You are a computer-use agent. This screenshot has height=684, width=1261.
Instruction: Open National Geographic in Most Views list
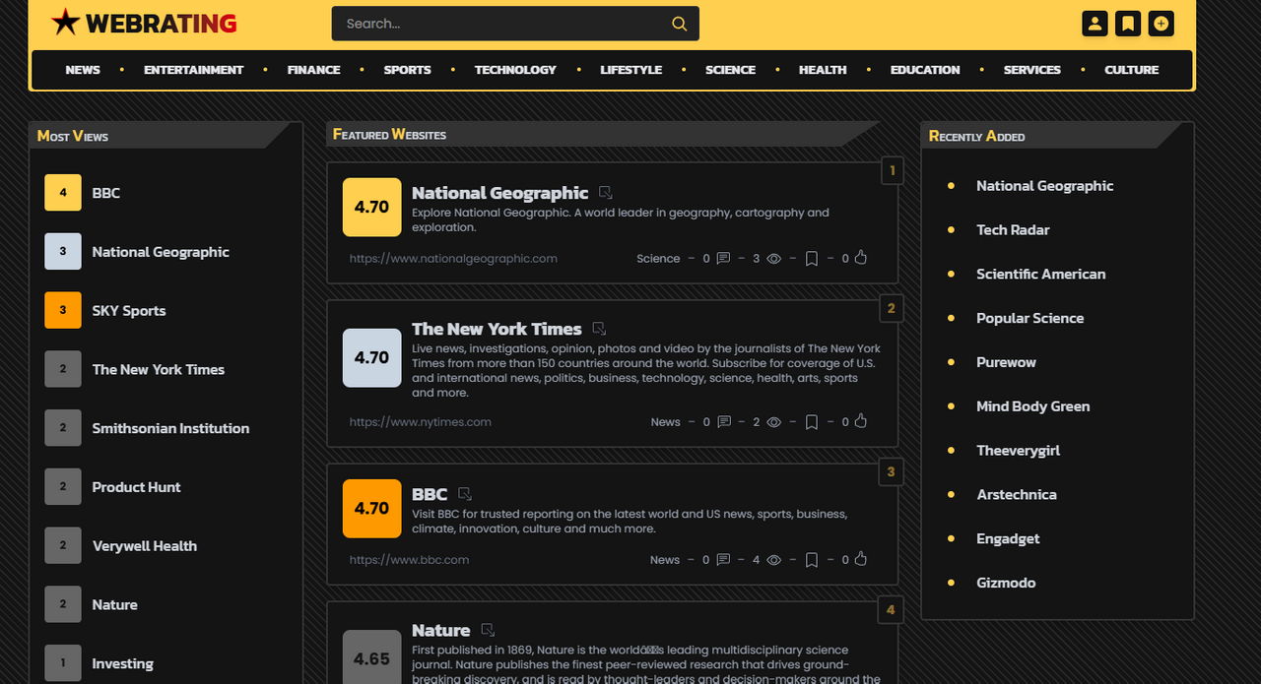(x=161, y=252)
